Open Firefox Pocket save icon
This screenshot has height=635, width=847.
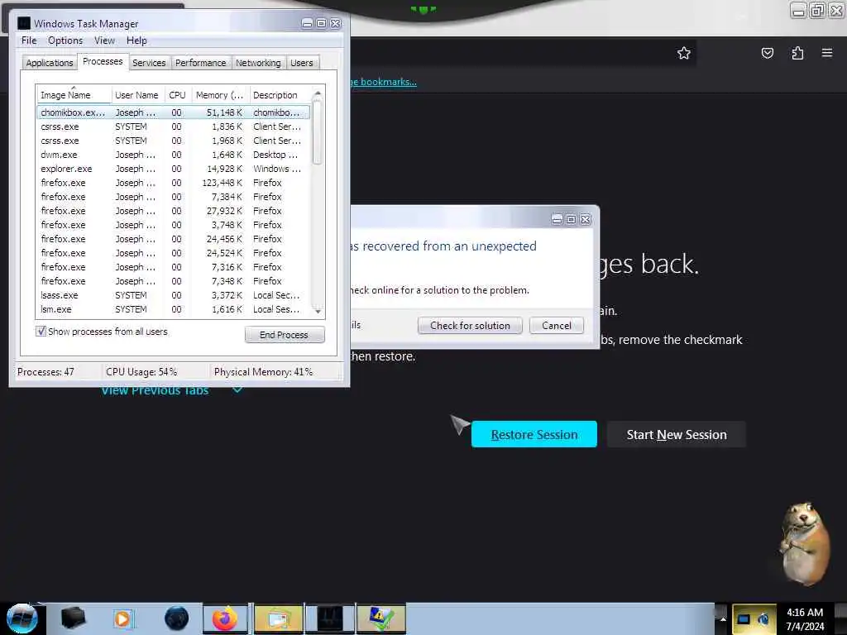tap(767, 53)
